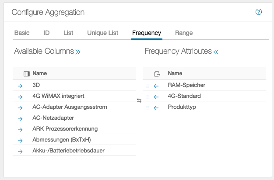Click the column picker icon in header
The image size is (274, 180).
[26, 74]
